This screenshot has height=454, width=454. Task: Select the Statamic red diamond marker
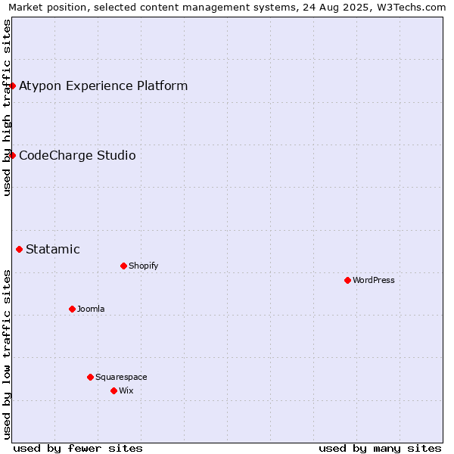tap(20, 249)
